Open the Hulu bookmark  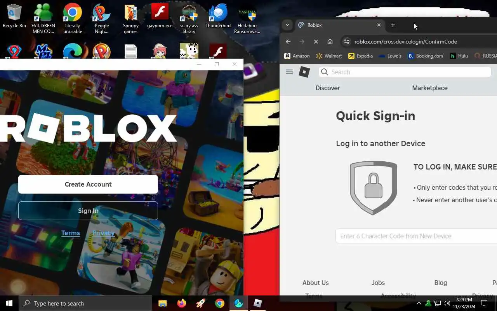459,56
